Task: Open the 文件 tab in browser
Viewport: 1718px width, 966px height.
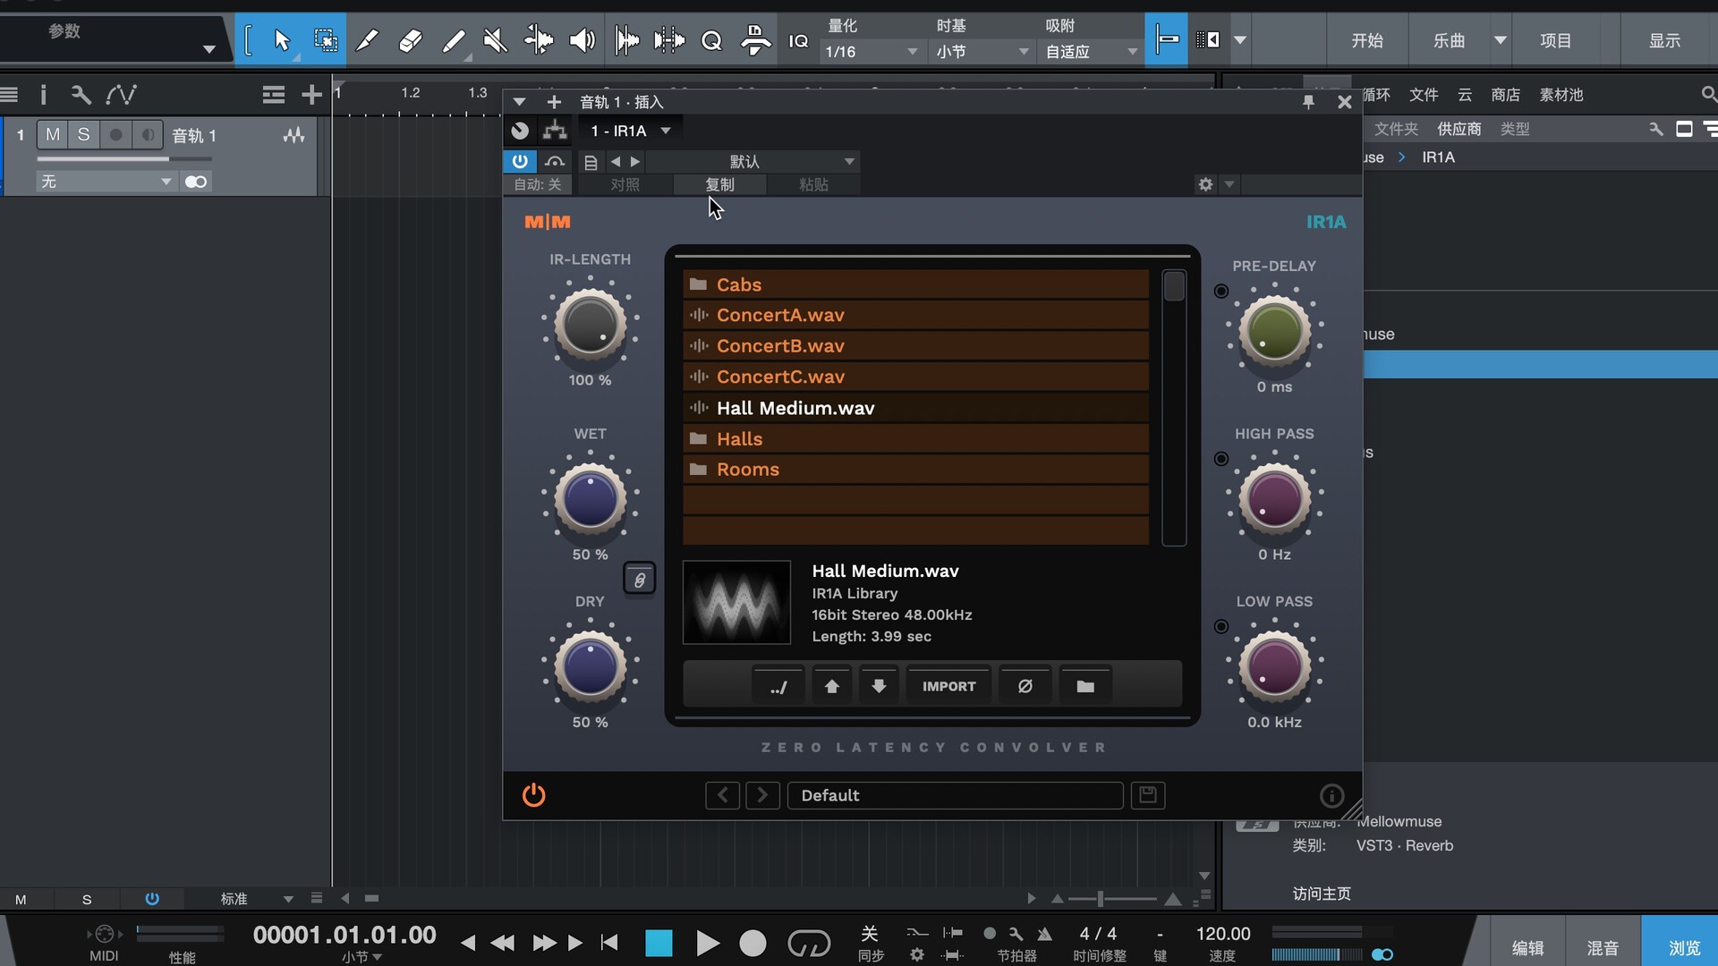Action: point(1423,94)
